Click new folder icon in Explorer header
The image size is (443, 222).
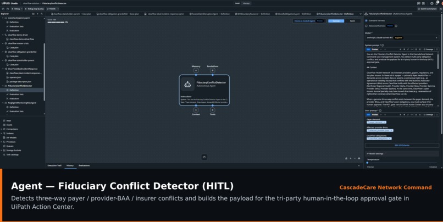pos(33,14)
